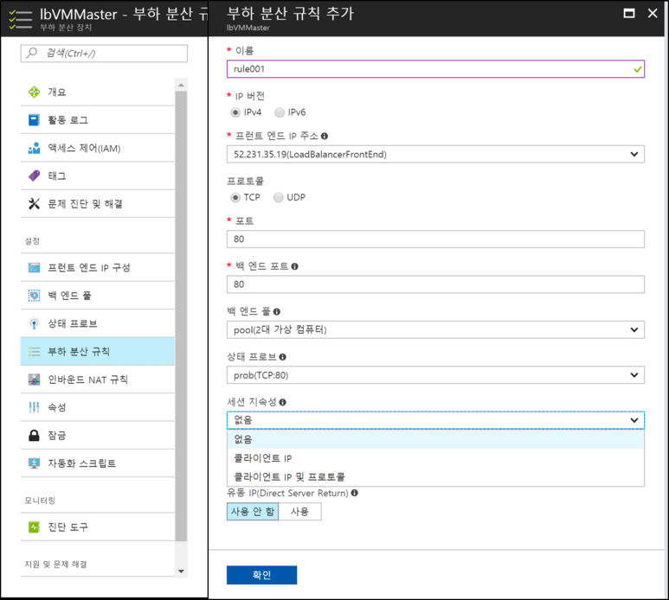Click the 액세스 제어(IAM) people icon
Image resolution: width=669 pixels, height=600 pixels.
tap(35, 148)
